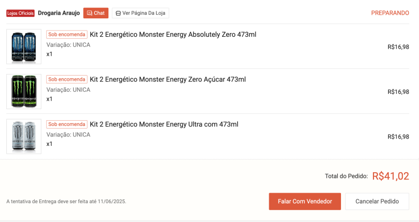Screen dimensions: 419x222
Task: Click Sob encomenda tag on Absolutely Zero item
Action: [67, 35]
